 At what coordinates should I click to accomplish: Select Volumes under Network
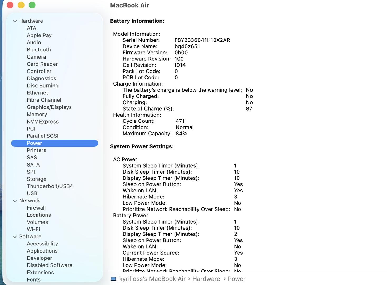[x=37, y=222]
